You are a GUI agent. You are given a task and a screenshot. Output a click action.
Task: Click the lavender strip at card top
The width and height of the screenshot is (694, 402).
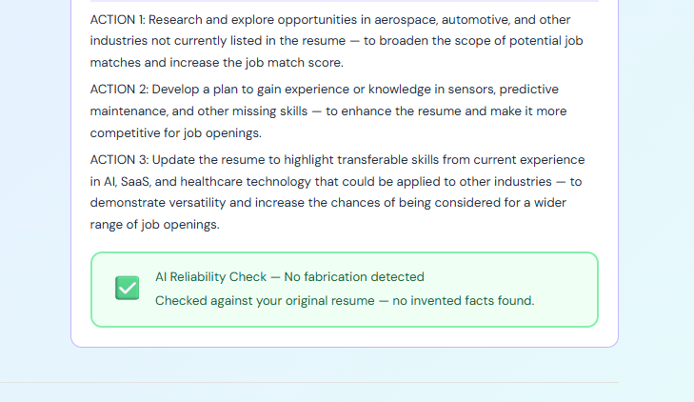click(344, 1)
